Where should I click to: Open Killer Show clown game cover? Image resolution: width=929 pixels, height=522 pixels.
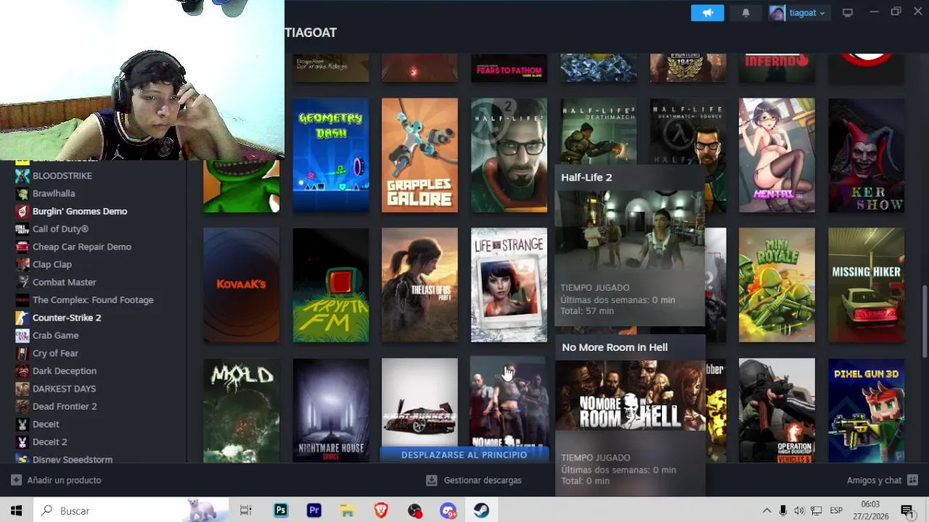(866, 155)
